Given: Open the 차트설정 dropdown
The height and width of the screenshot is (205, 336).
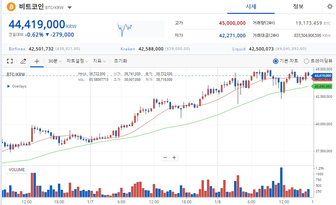Looking at the screenshot, I should pyautogui.click(x=77, y=61).
